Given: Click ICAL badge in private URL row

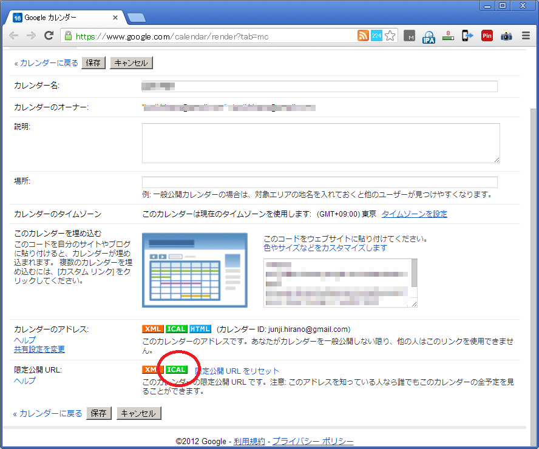Looking at the screenshot, I should tap(177, 370).
